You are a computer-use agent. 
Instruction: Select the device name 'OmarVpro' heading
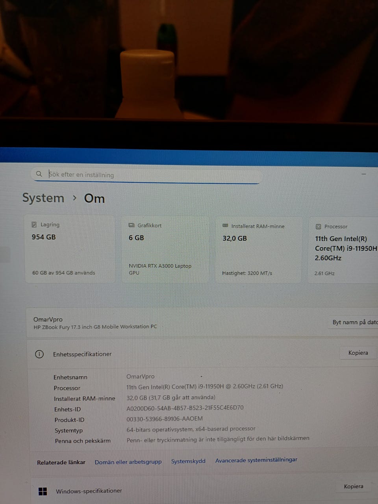tap(48, 319)
